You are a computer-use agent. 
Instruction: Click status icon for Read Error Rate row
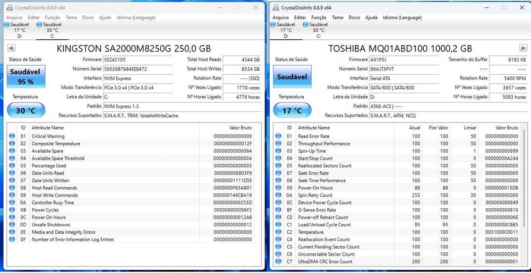[x=278, y=136]
